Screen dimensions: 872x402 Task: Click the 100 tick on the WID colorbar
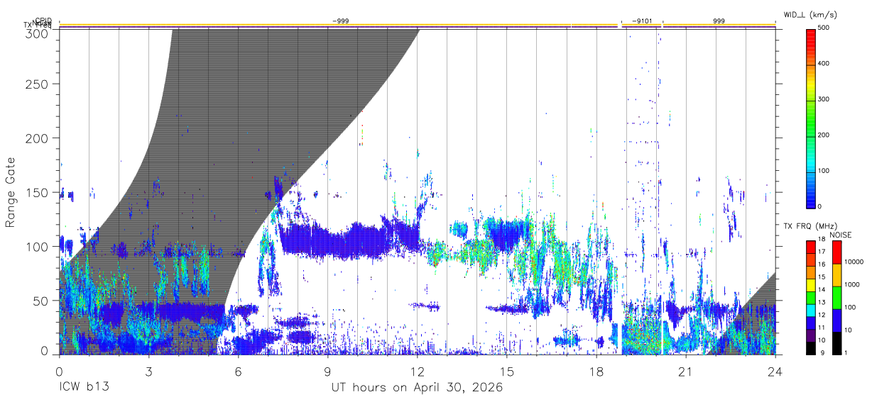click(824, 171)
